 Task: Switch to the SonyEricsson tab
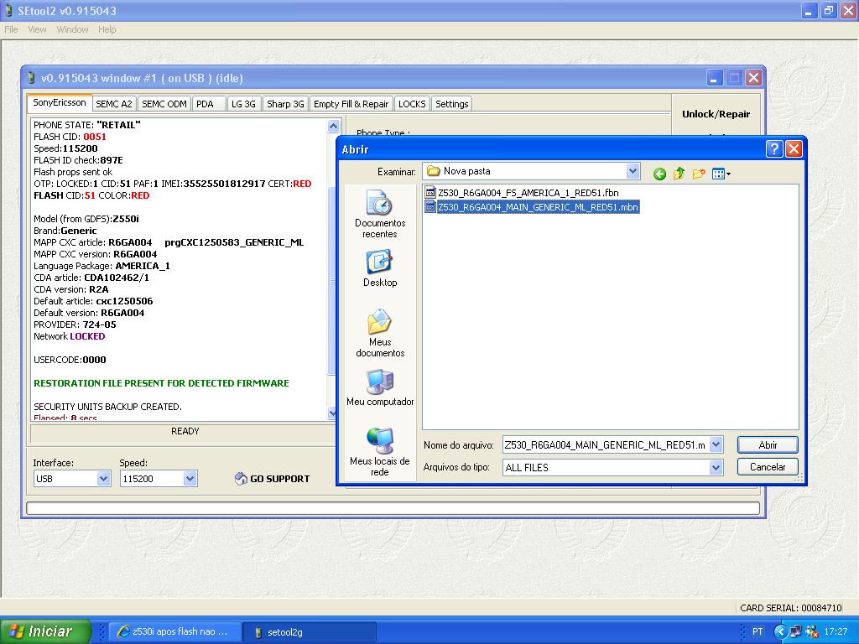pyautogui.click(x=60, y=102)
